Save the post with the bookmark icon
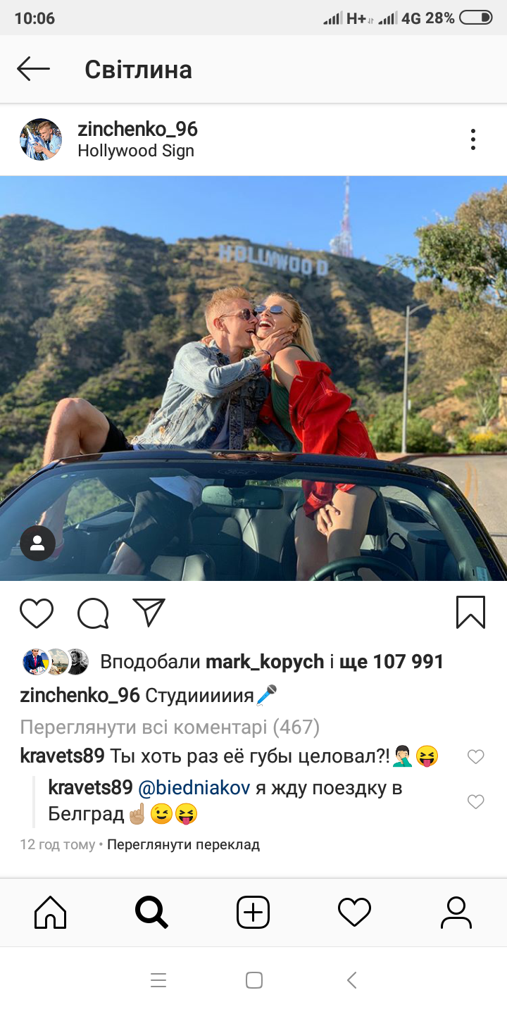This screenshot has height=1014, width=507. (470, 612)
